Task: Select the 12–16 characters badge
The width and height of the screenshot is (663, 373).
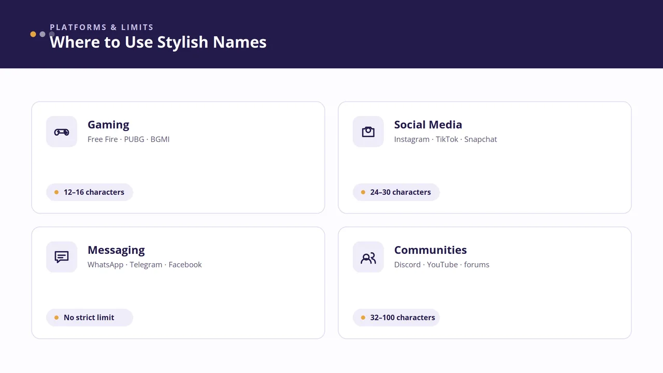Action: point(90,192)
